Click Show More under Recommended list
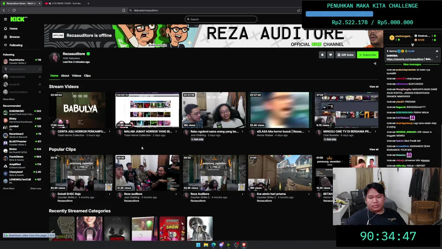 point(9,188)
